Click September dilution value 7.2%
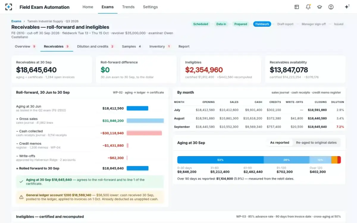Viewport: 357px width, 223px height. tap(340, 127)
